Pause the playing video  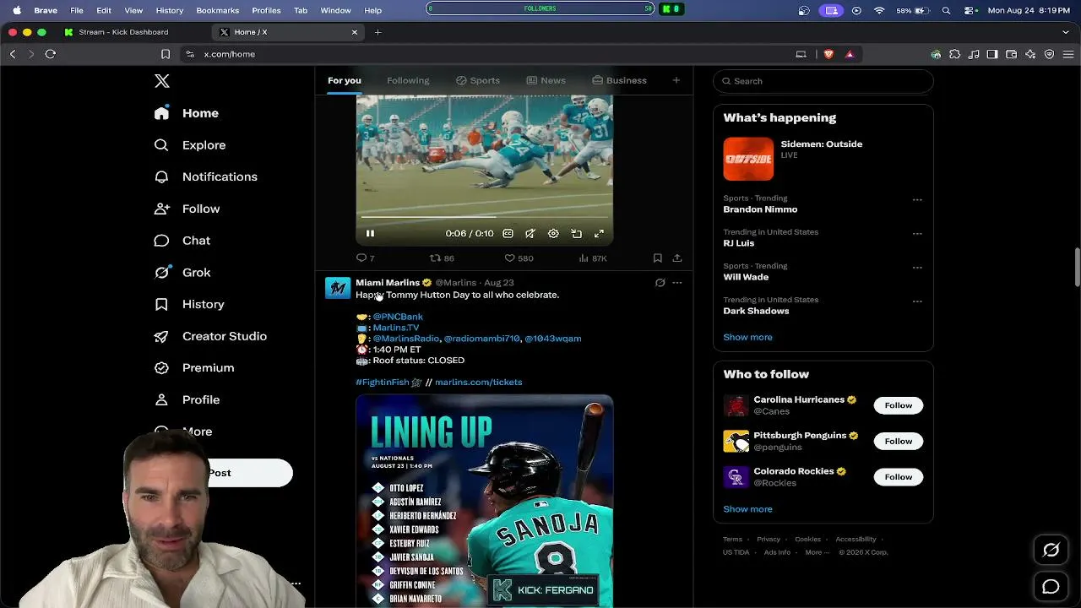370,234
